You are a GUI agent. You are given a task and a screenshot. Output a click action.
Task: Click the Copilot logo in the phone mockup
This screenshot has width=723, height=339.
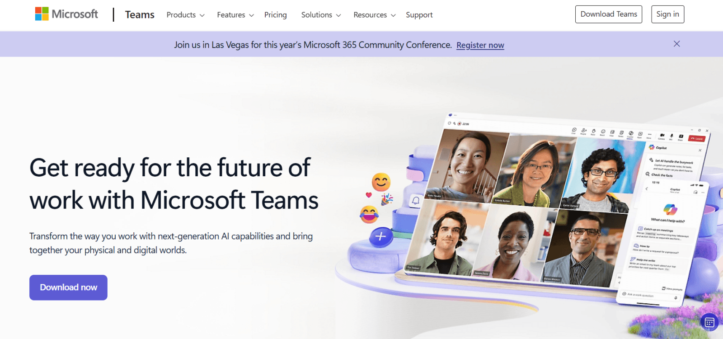(x=670, y=209)
